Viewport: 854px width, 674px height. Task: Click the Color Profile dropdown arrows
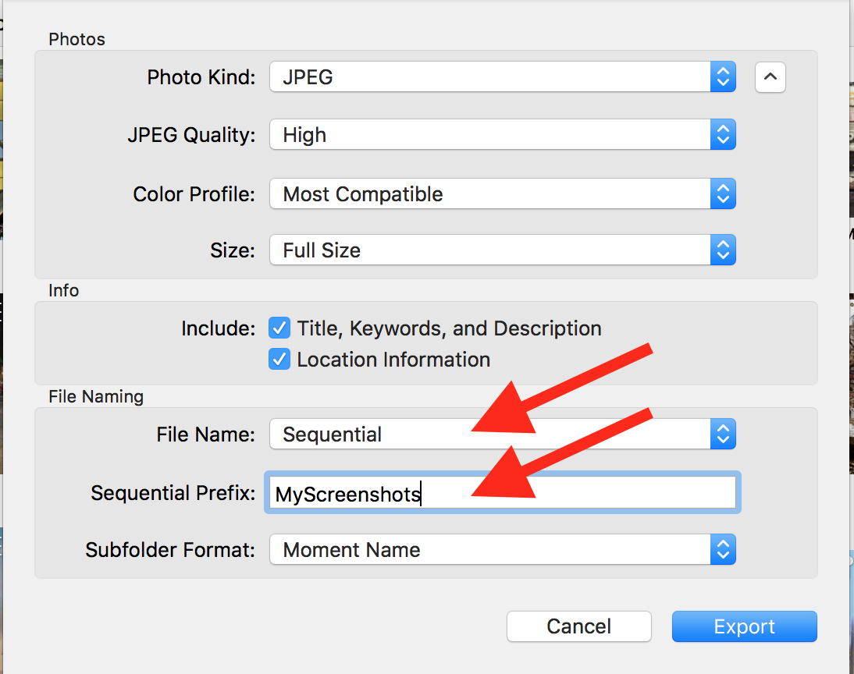723,193
